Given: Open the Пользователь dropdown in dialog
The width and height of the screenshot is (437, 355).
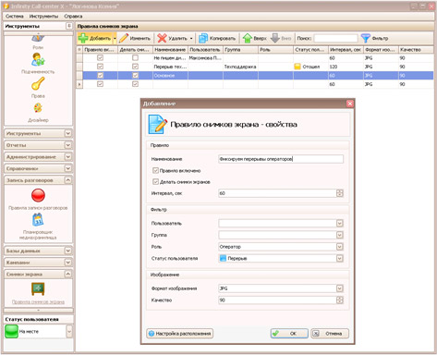Looking at the screenshot, I should pyautogui.click(x=339, y=224).
